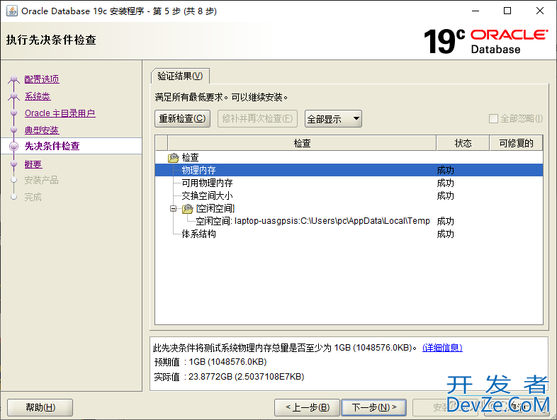Screen dimensions: 557x420
Task: Open the 详细信息 link
Action: coord(442,348)
